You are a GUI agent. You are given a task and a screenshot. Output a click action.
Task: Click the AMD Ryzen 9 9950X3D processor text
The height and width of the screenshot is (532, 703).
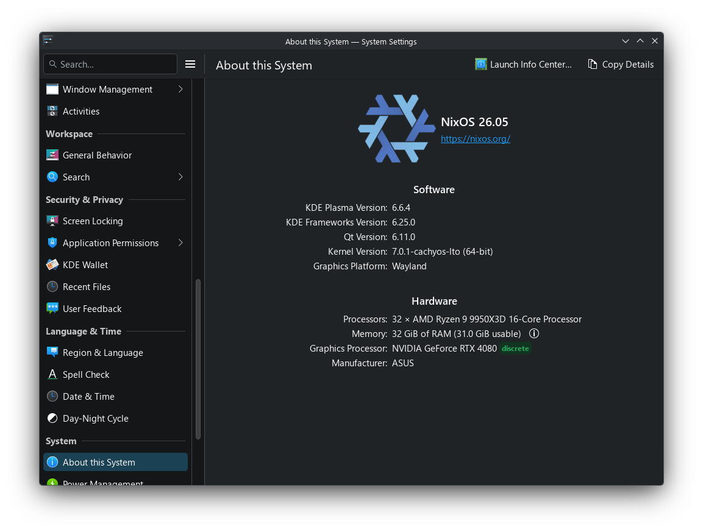tap(487, 319)
